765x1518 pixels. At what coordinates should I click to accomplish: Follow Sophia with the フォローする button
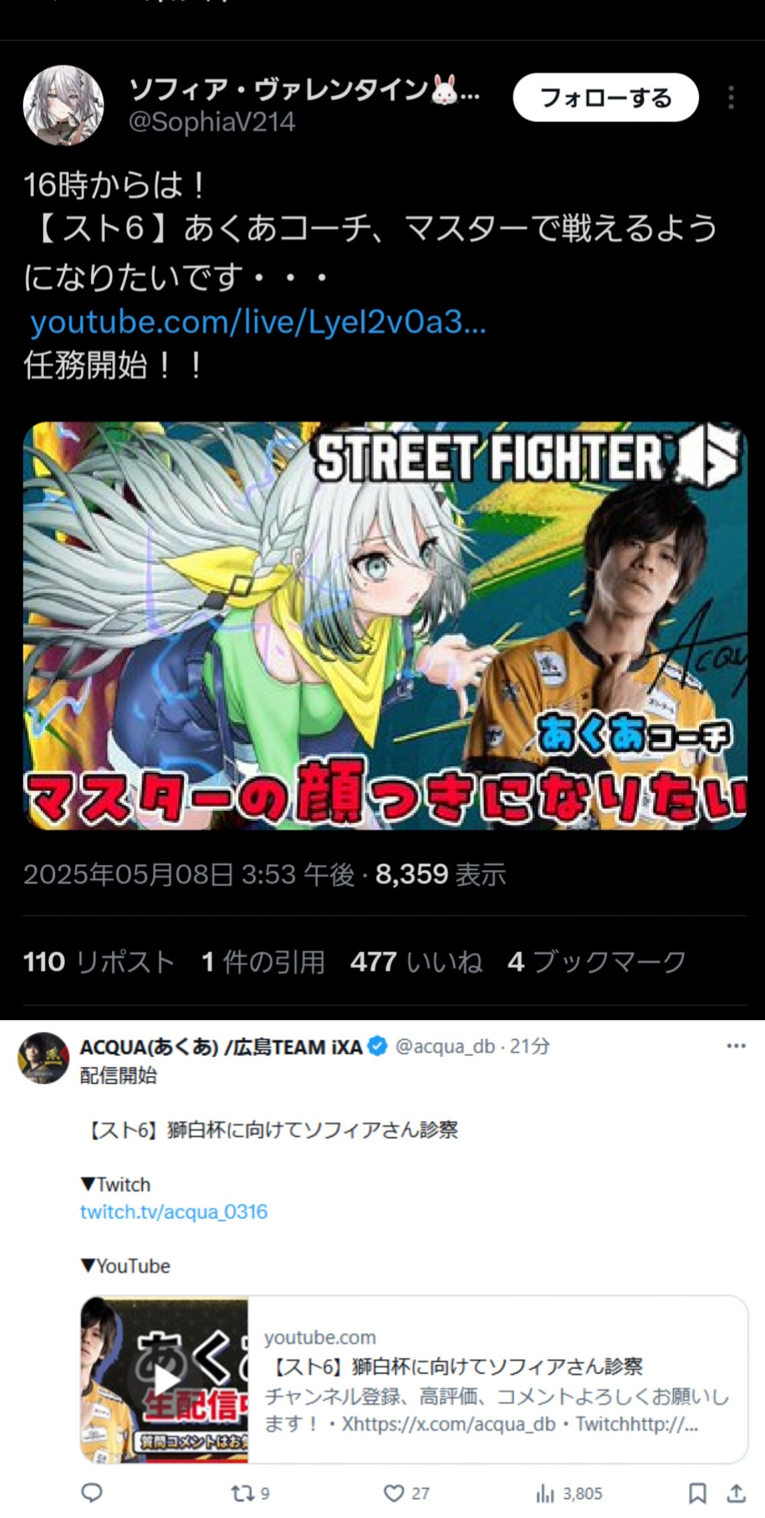pyautogui.click(x=606, y=97)
